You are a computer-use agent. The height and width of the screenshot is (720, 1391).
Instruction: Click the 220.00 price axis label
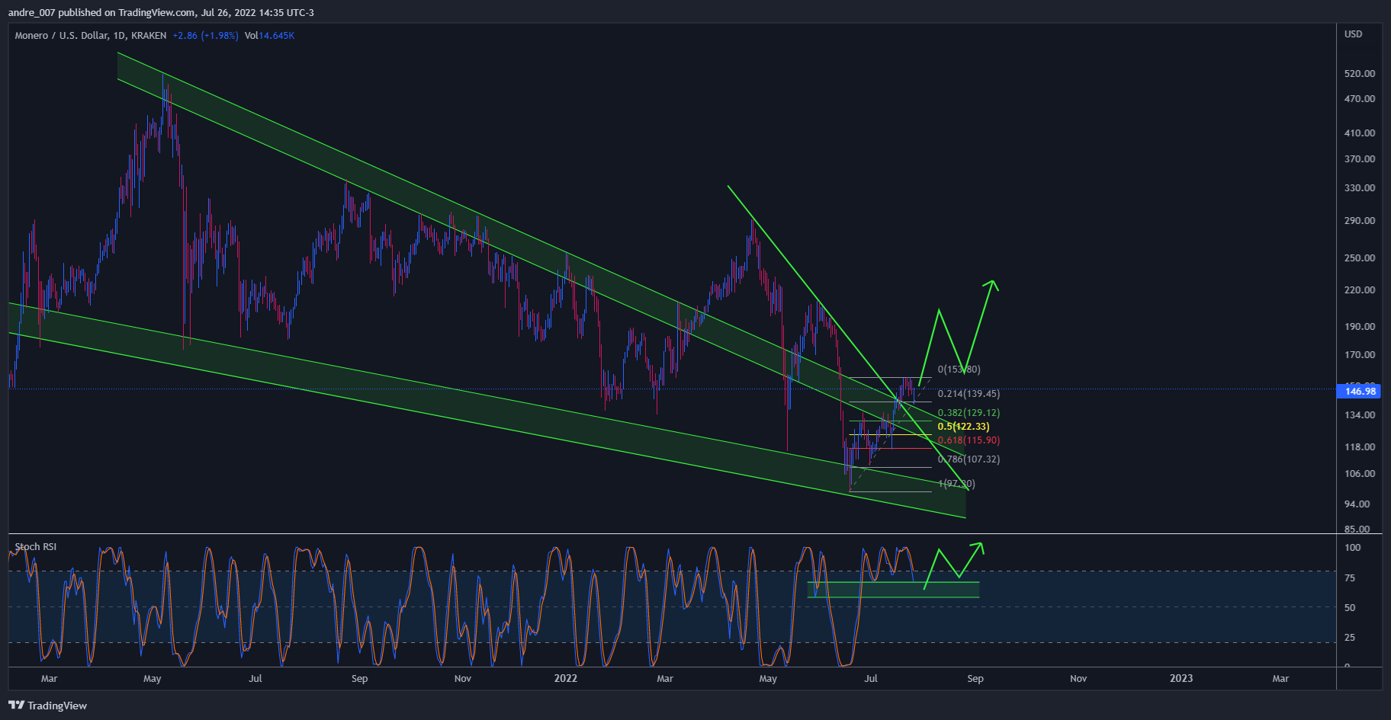[x=1360, y=290]
